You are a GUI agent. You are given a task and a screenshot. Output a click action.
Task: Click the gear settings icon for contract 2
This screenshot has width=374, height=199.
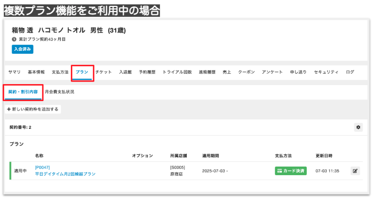click(358, 127)
